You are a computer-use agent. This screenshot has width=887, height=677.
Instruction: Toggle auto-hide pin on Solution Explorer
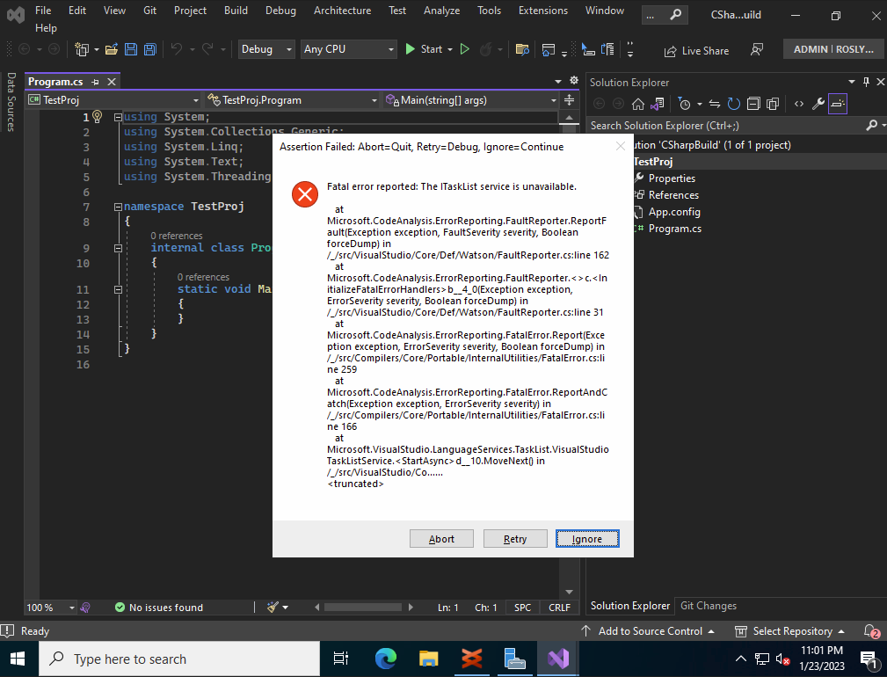pos(866,82)
